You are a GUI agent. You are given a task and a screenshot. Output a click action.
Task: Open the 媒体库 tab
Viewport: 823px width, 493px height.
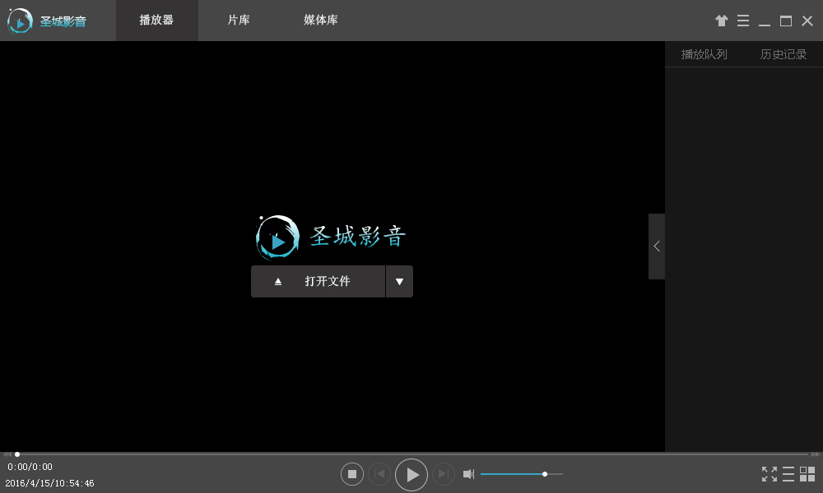pyautogui.click(x=321, y=21)
